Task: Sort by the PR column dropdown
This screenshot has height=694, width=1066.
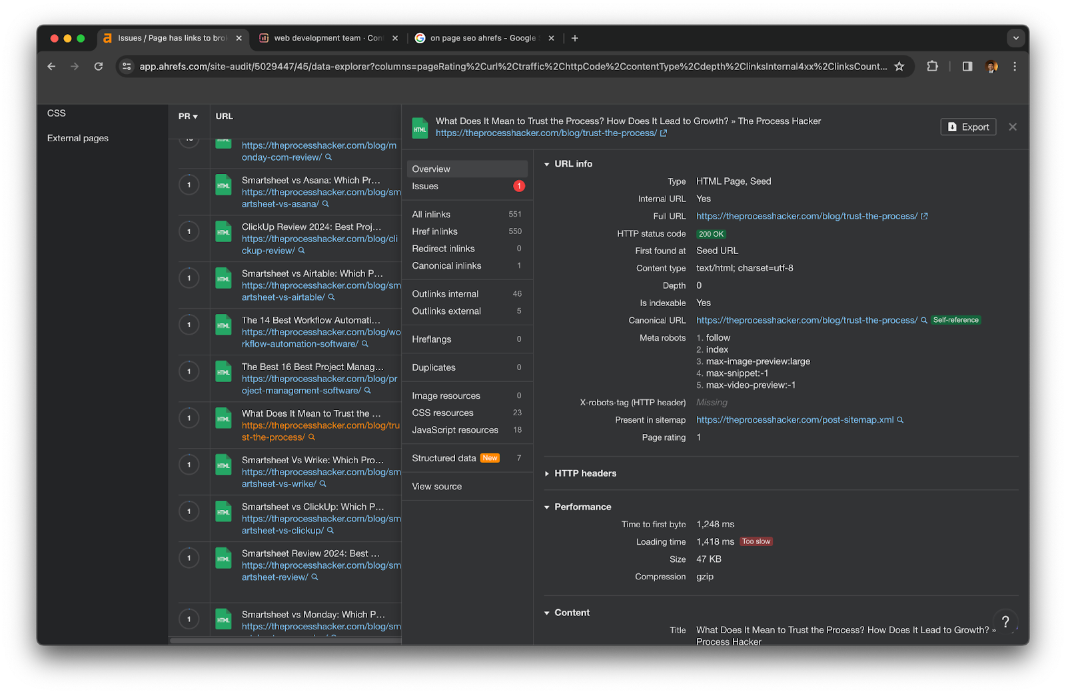Action: [x=189, y=117]
